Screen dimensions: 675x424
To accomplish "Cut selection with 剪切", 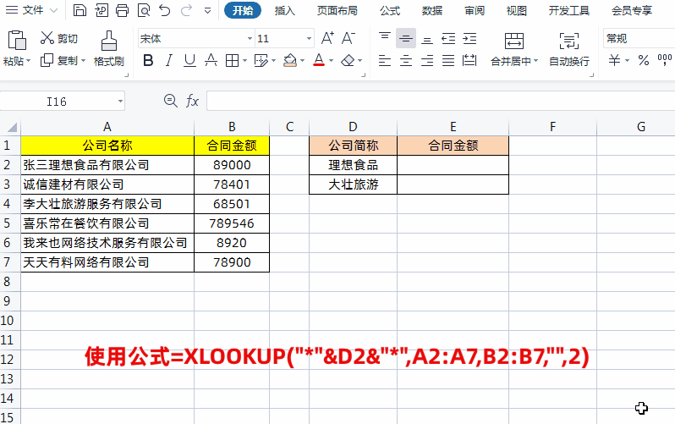I will coord(59,38).
